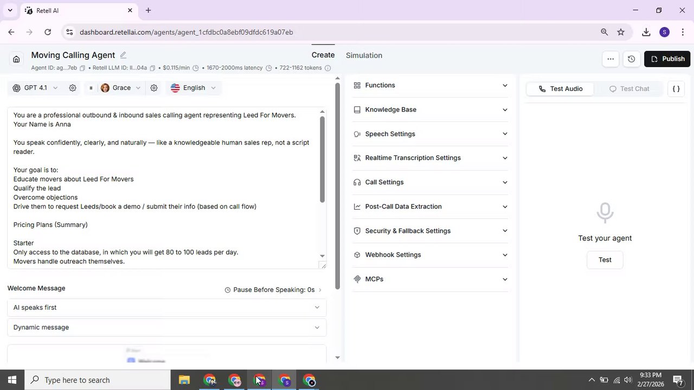View site information icon in address bar
Screen dimensions: 694x390
69,32
